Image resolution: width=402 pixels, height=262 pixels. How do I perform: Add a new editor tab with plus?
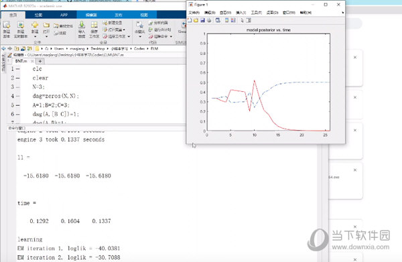(x=40, y=61)
